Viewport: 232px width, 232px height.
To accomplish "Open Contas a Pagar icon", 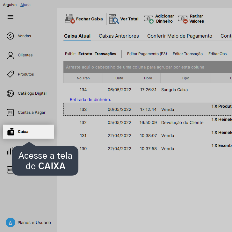I will pos(11,112).
